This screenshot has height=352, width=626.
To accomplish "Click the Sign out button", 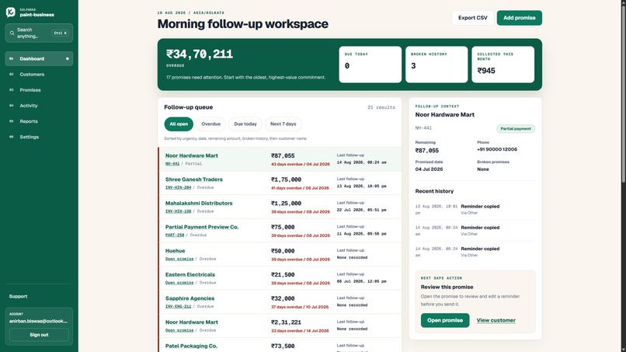I will 39,335.
